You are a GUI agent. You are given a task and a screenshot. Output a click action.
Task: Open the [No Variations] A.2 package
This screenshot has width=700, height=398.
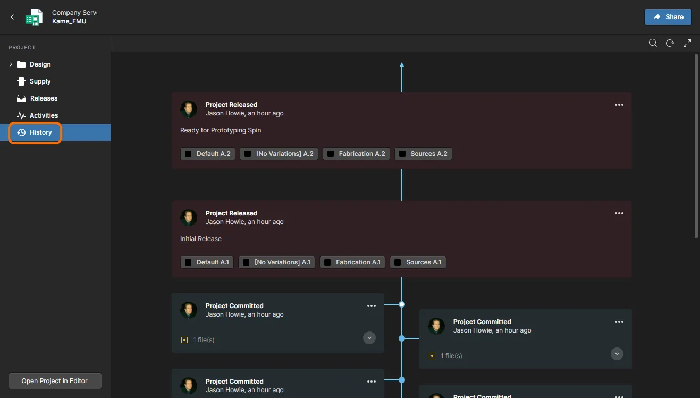[279, 154]
